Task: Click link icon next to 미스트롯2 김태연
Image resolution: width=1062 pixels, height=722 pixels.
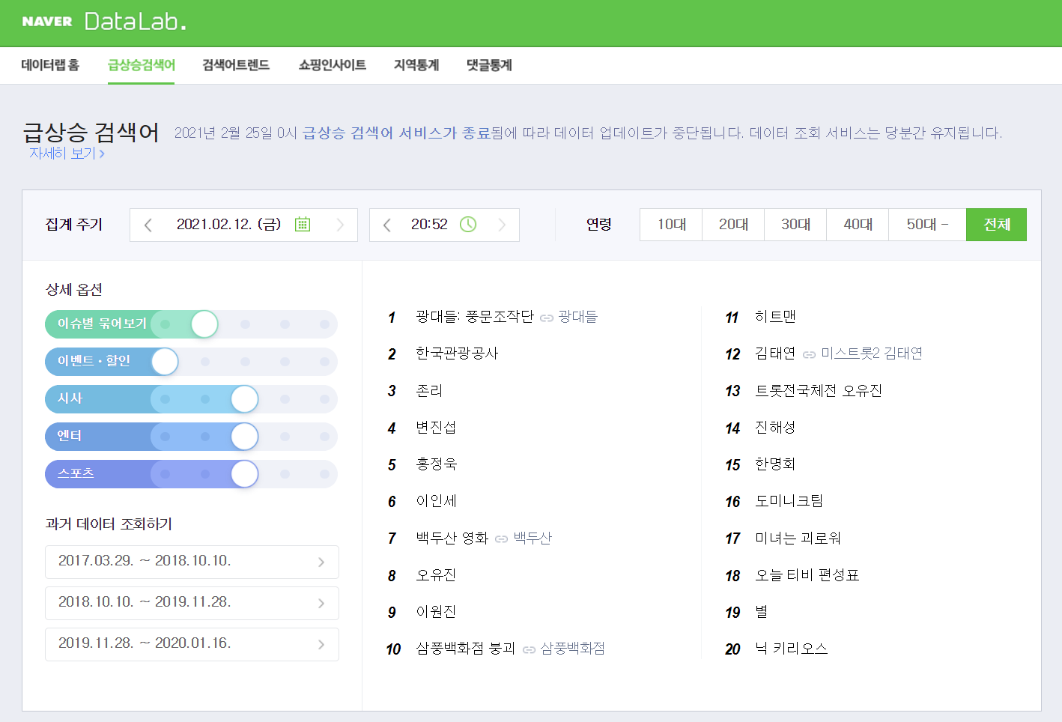Action: click(809, 355)
